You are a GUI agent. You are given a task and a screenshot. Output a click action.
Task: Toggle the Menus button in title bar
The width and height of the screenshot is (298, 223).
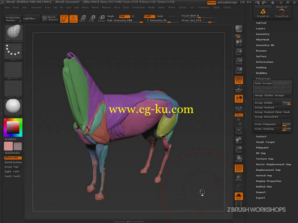click(x=212, y=3)
